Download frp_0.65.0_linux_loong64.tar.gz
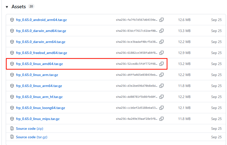Viewport: 227px width, 145px height. point(41,108)
